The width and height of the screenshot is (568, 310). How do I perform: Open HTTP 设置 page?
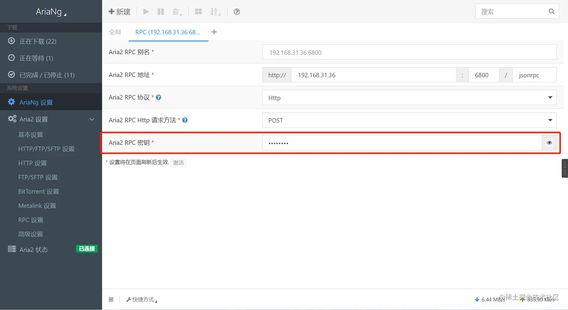coord(32,163)
